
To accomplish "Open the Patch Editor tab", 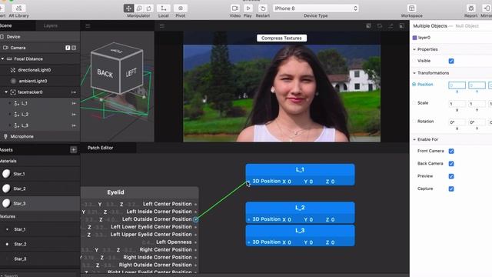I will pyautogui.click(x=101, y=148).
